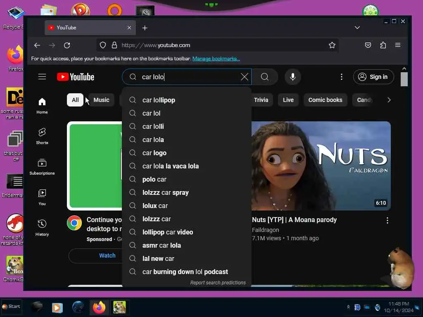The height and width of the screenshot is (317, 423).
Task: Select the Trivia filter chip
Action: click(261, 100)
